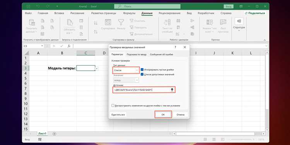This screenshot has width=290, height=145.
Task: Click the vertical scrollbar down arrow
Action: [x=267, y=130]
